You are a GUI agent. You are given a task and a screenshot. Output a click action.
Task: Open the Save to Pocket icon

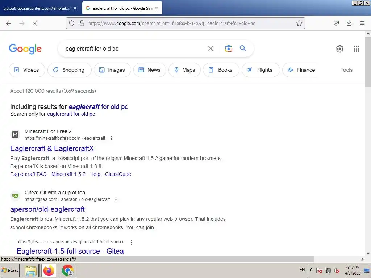click(x=336, y=23)
